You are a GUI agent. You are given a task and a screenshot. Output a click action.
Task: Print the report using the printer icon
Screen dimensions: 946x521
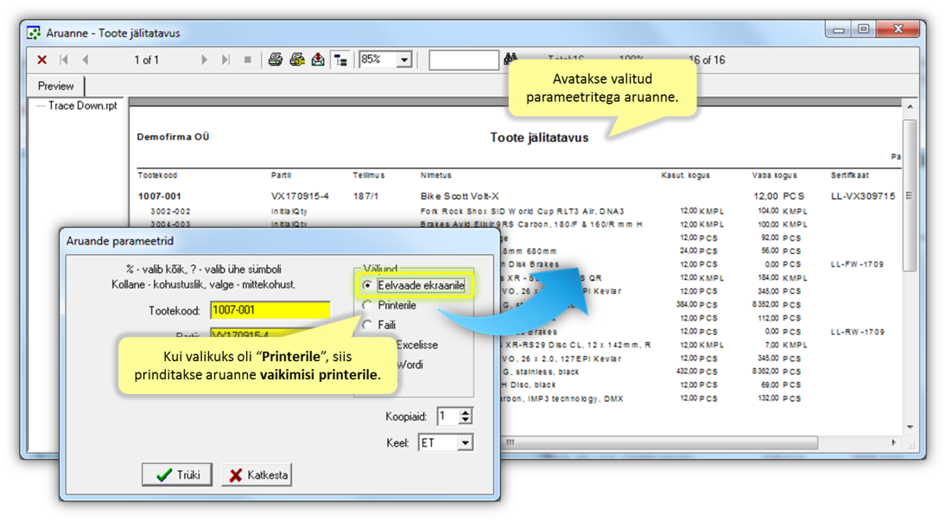[275, 59]
